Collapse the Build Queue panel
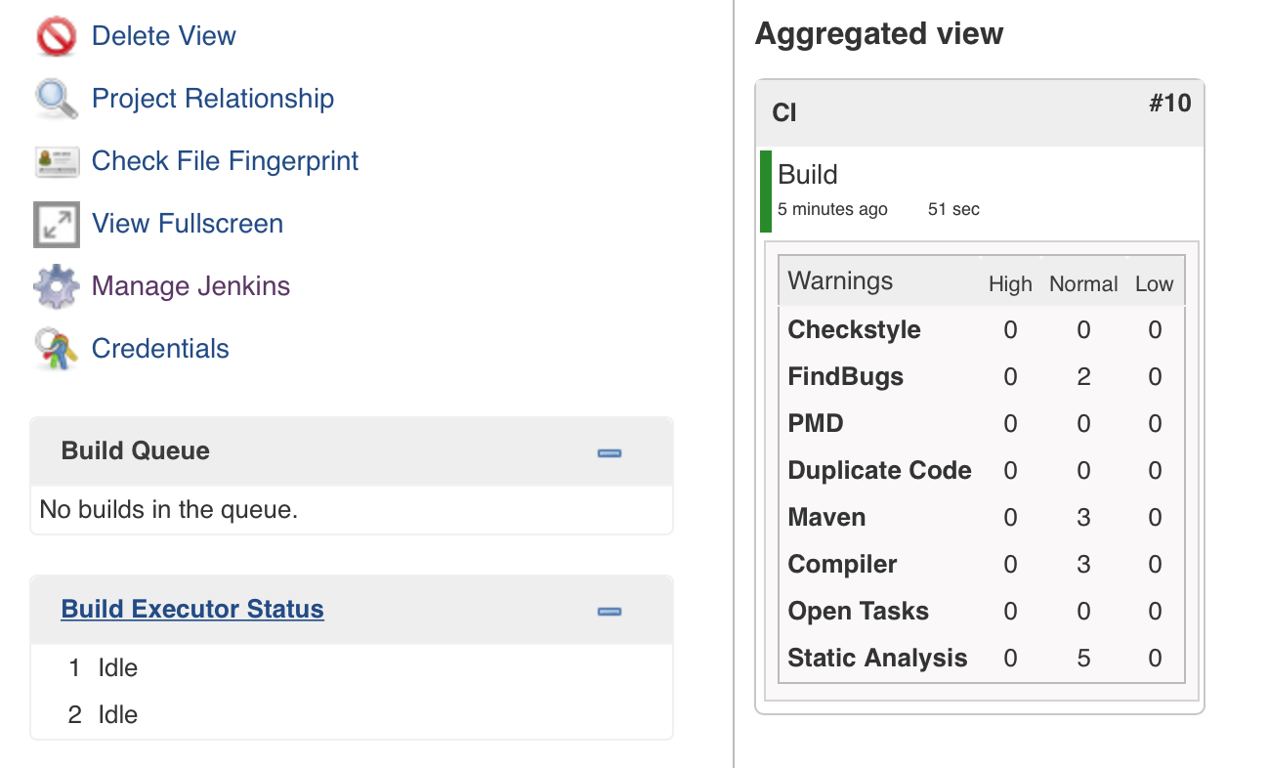The width and height of the screenshot is (1268, 768). [610, 452]
